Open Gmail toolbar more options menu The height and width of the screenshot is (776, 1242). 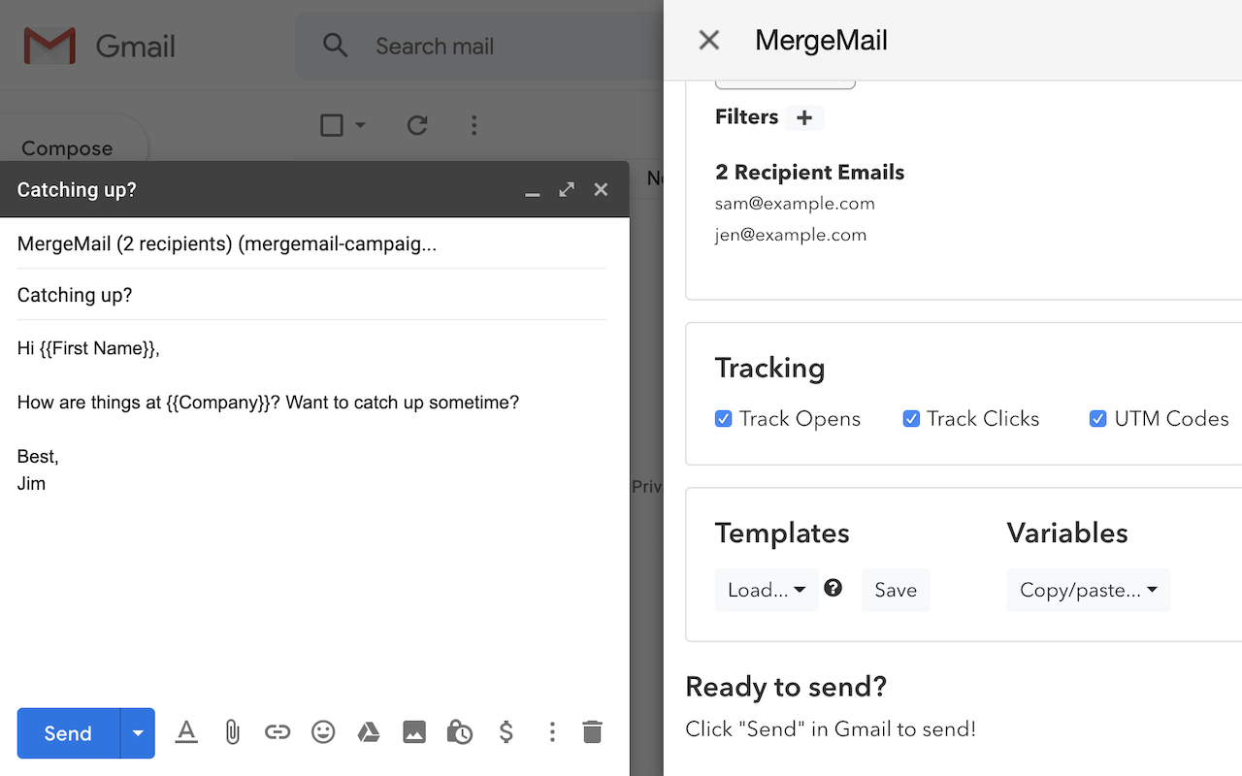[474, 125]
